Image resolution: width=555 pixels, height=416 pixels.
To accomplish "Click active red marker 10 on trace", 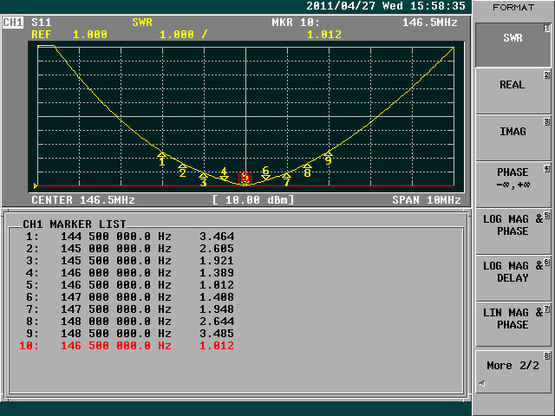I will (245, 178).
